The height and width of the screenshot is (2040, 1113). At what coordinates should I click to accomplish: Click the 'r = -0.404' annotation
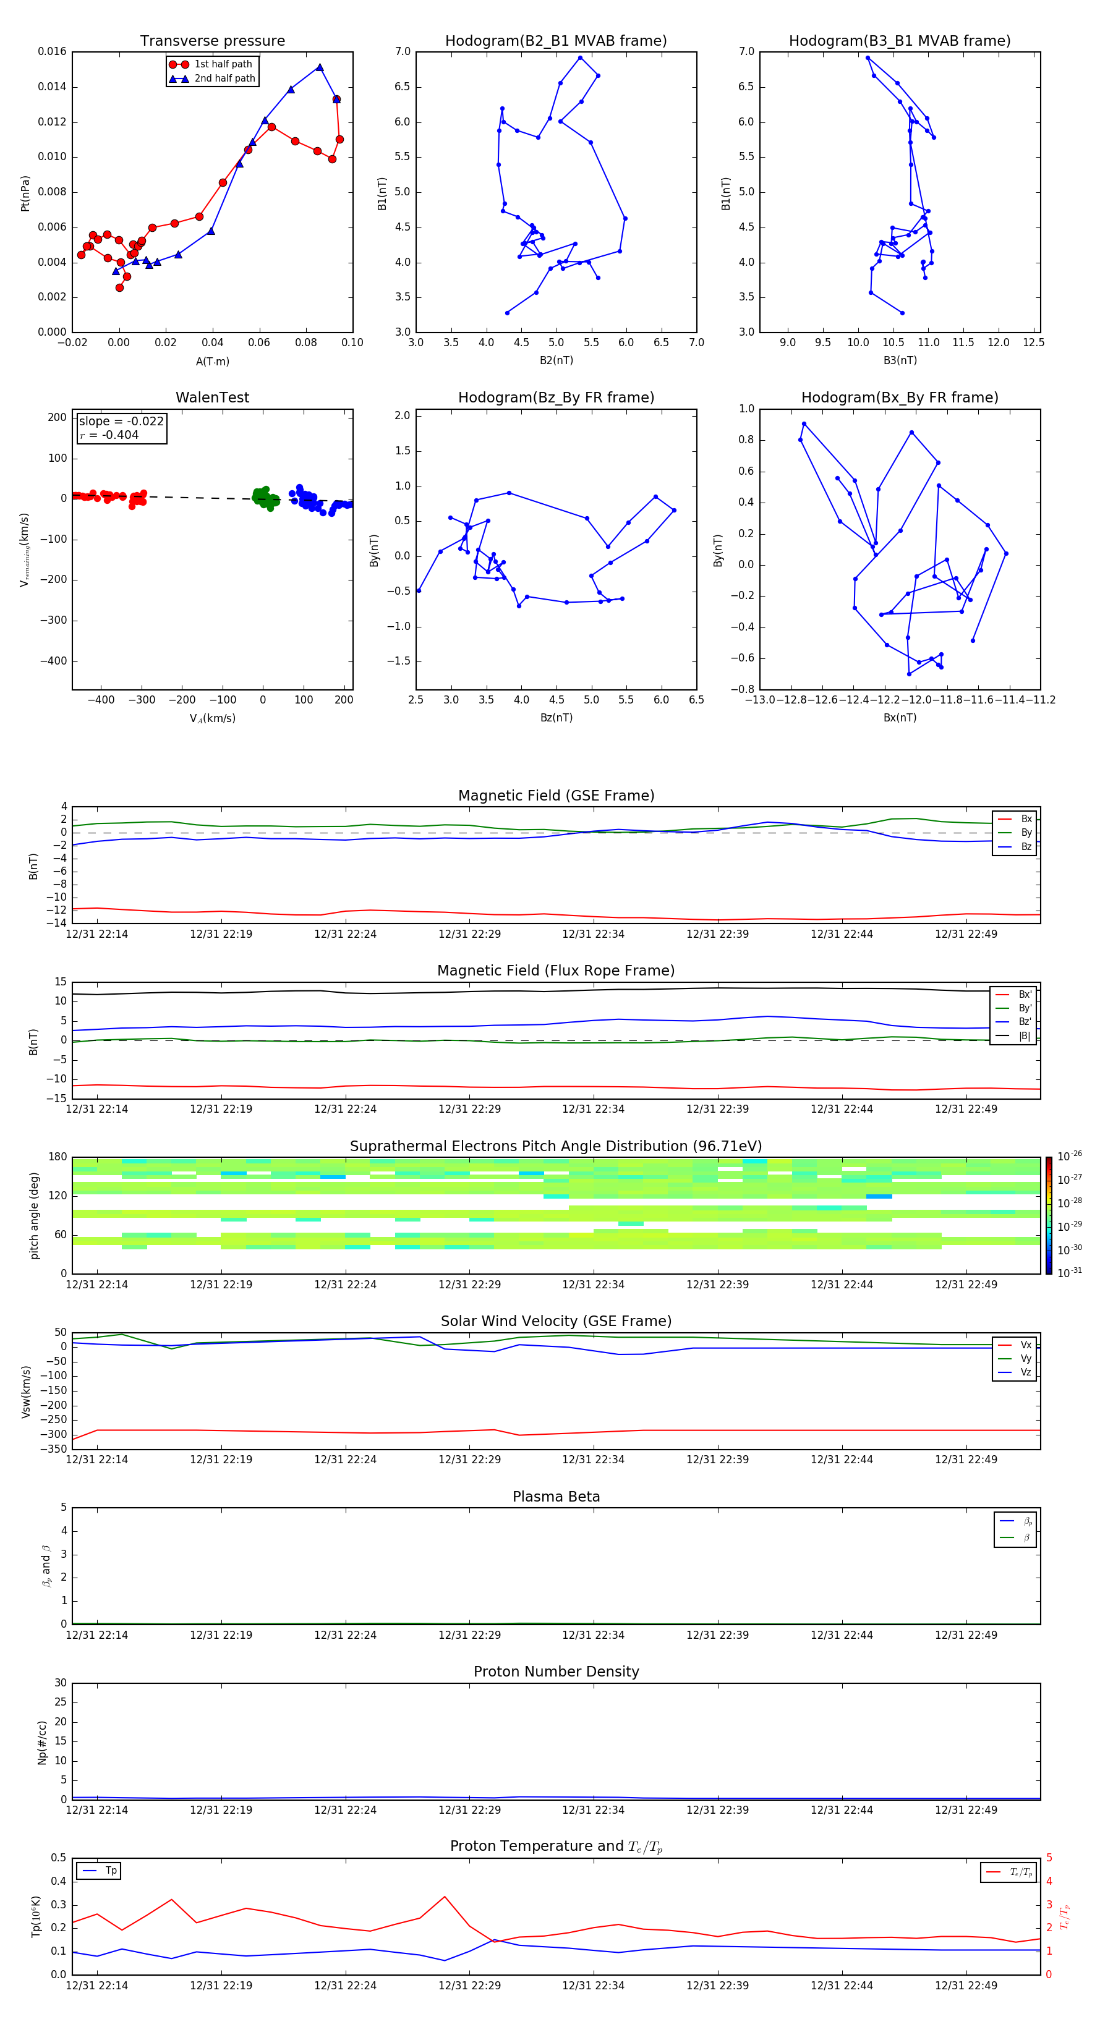click(x=109, y=435)
